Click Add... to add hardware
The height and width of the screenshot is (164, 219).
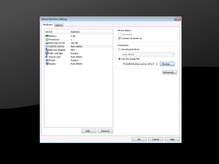pyautogui.click(x=89, y=131)
